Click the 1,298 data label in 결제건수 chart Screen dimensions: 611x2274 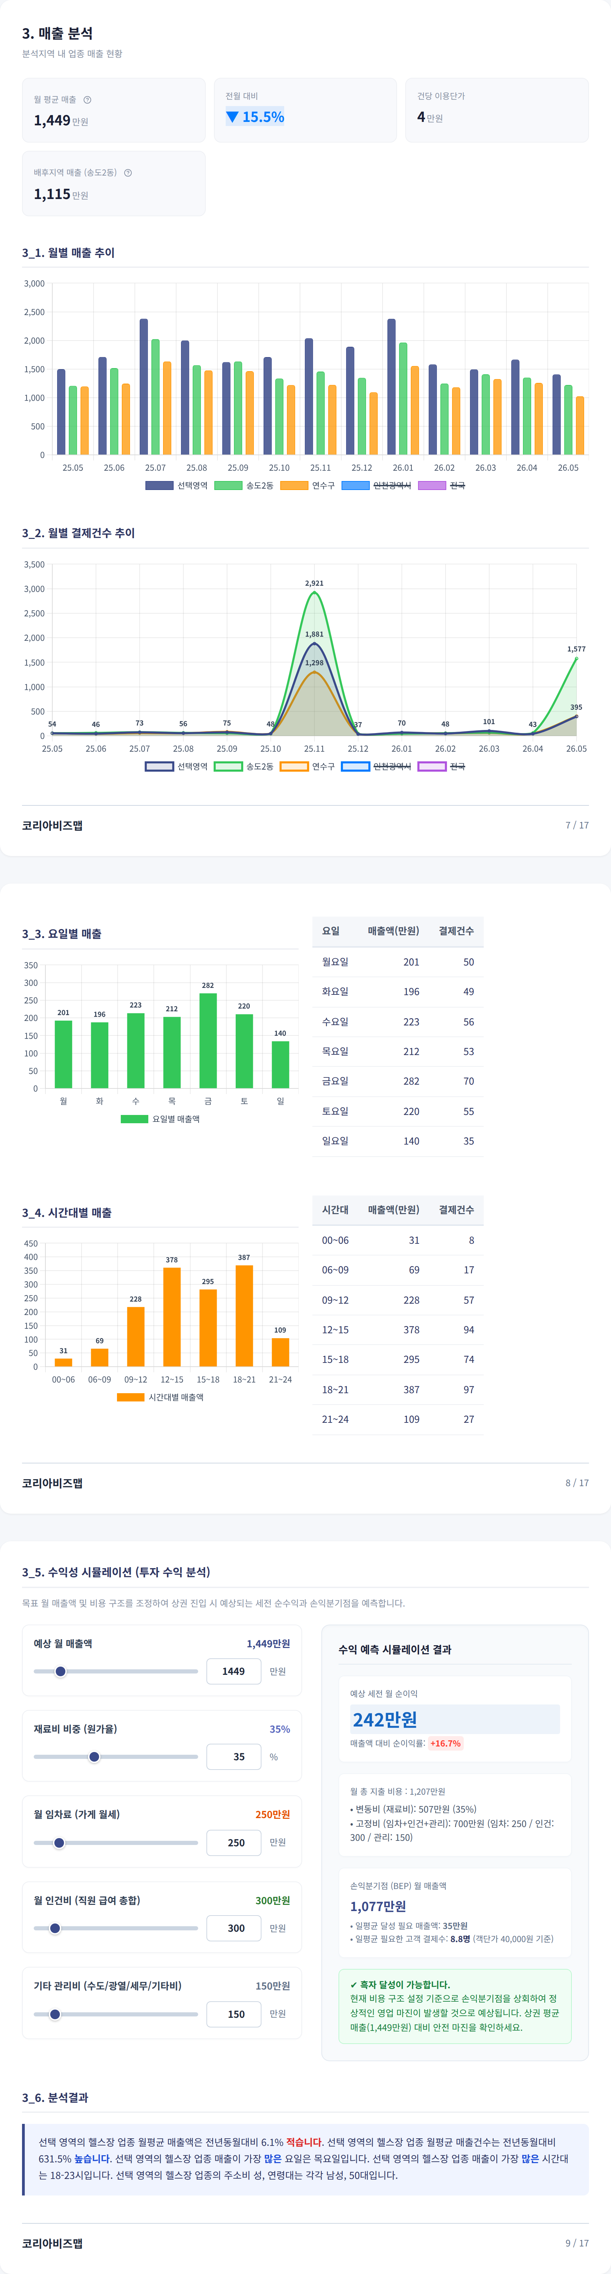click(x=314, y=662)
